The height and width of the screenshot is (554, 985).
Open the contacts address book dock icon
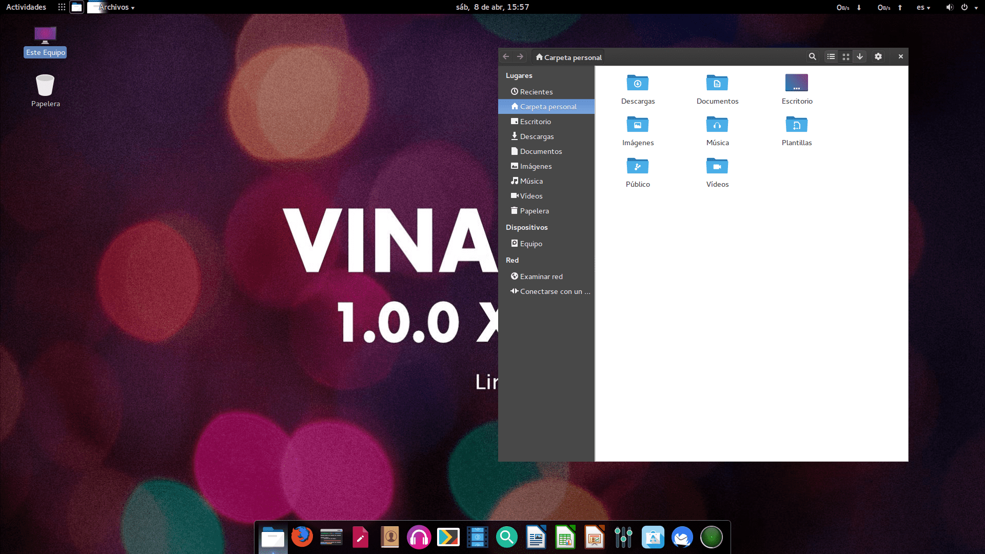[390, 538]
